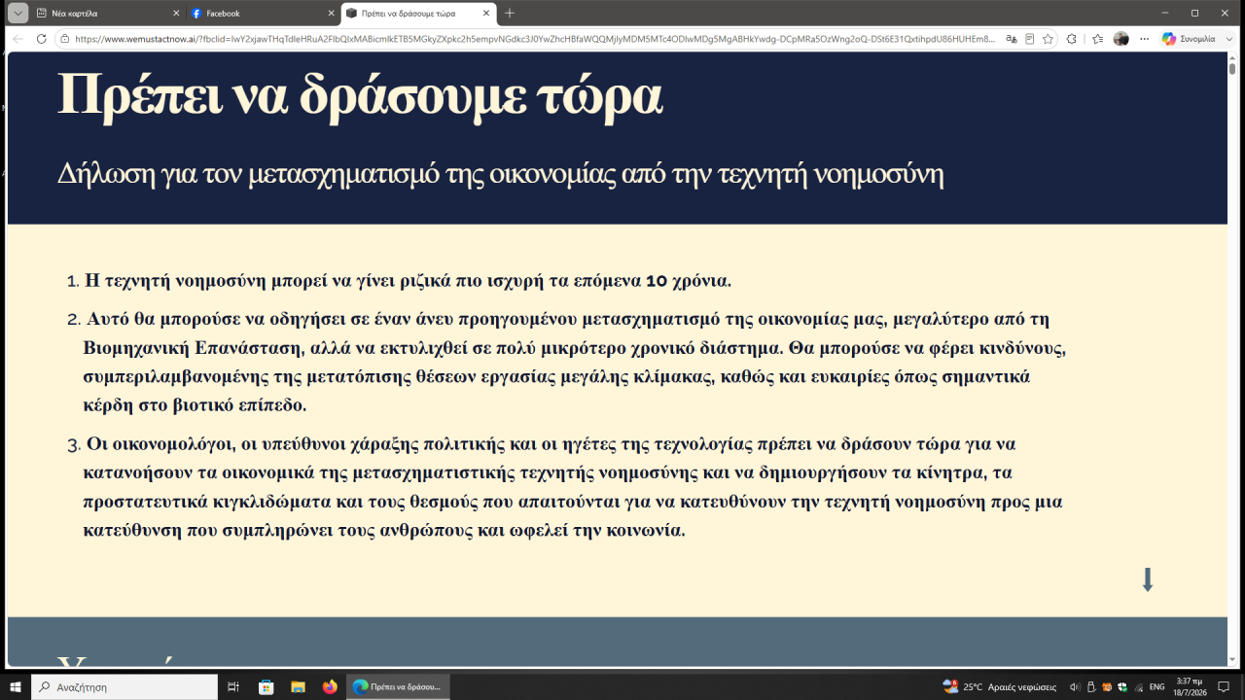The image size is (1245, 700).
Task: Switch to the Νέα καρτέλα tab
Action: click(108, 14)
